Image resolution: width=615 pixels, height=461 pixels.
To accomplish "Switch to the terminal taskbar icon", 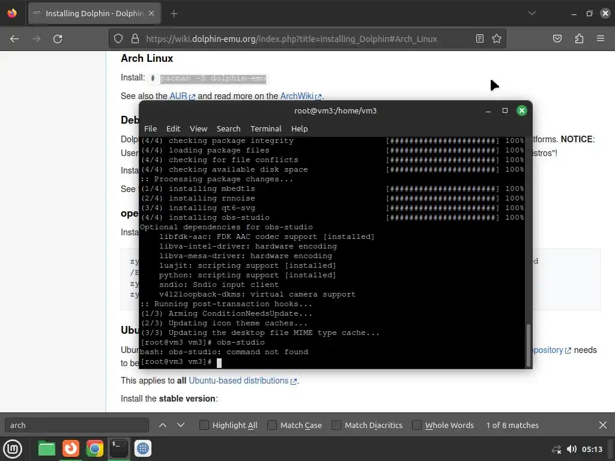I will [x=118, y=448].
